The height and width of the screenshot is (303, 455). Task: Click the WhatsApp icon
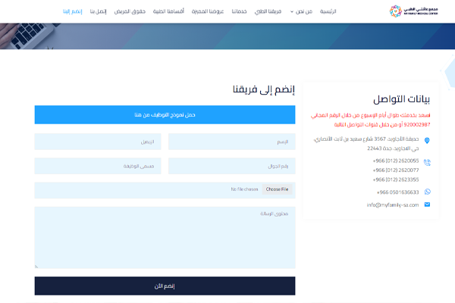coord(427,192)
